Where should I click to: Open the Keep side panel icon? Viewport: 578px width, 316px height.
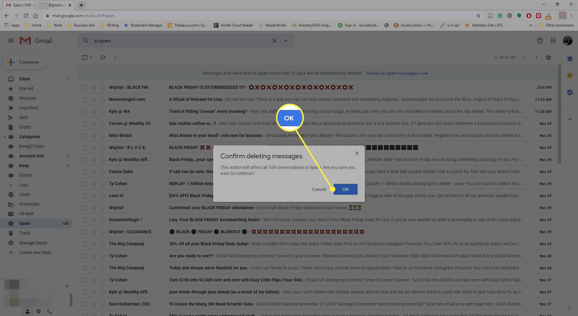click(x=570, y=76)
